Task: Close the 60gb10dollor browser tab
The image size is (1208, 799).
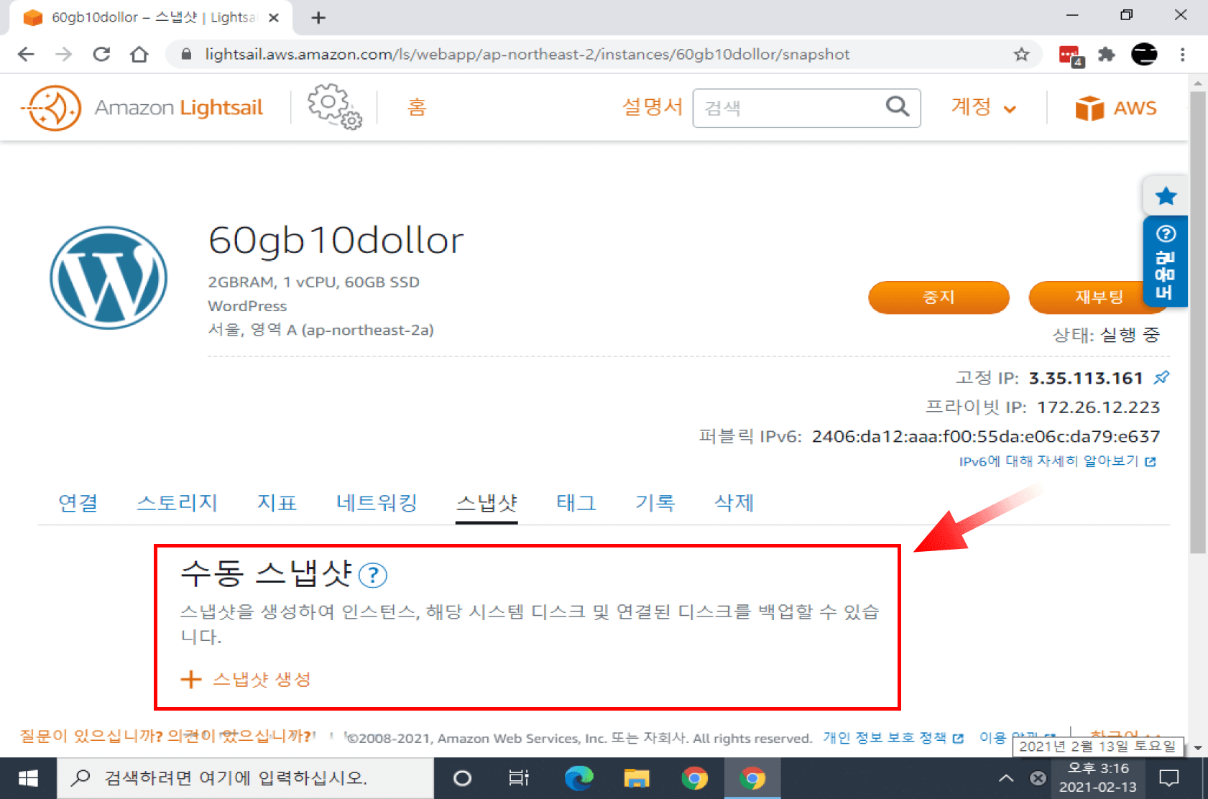Action: (x=274, y=18)
